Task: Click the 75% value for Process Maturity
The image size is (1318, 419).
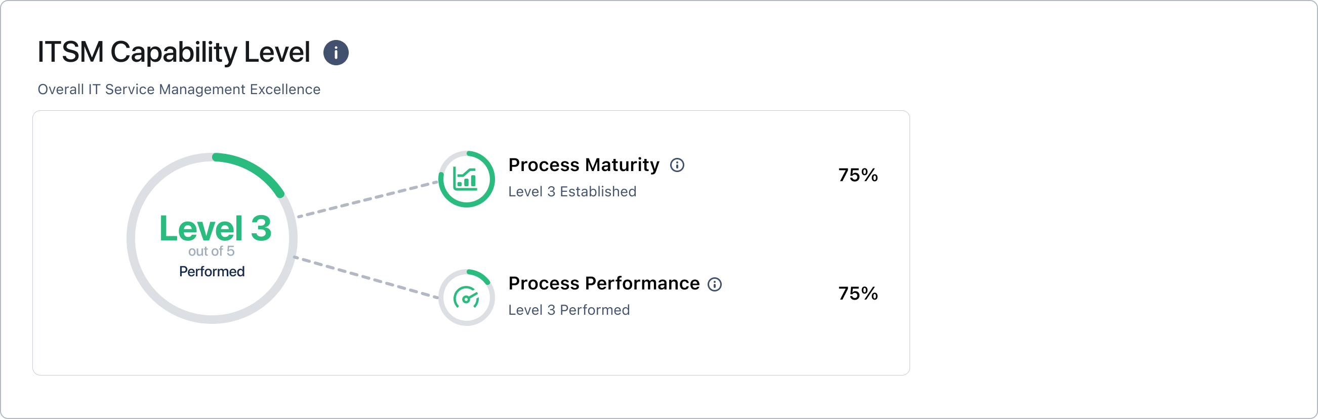Action: tap(857, 175)
